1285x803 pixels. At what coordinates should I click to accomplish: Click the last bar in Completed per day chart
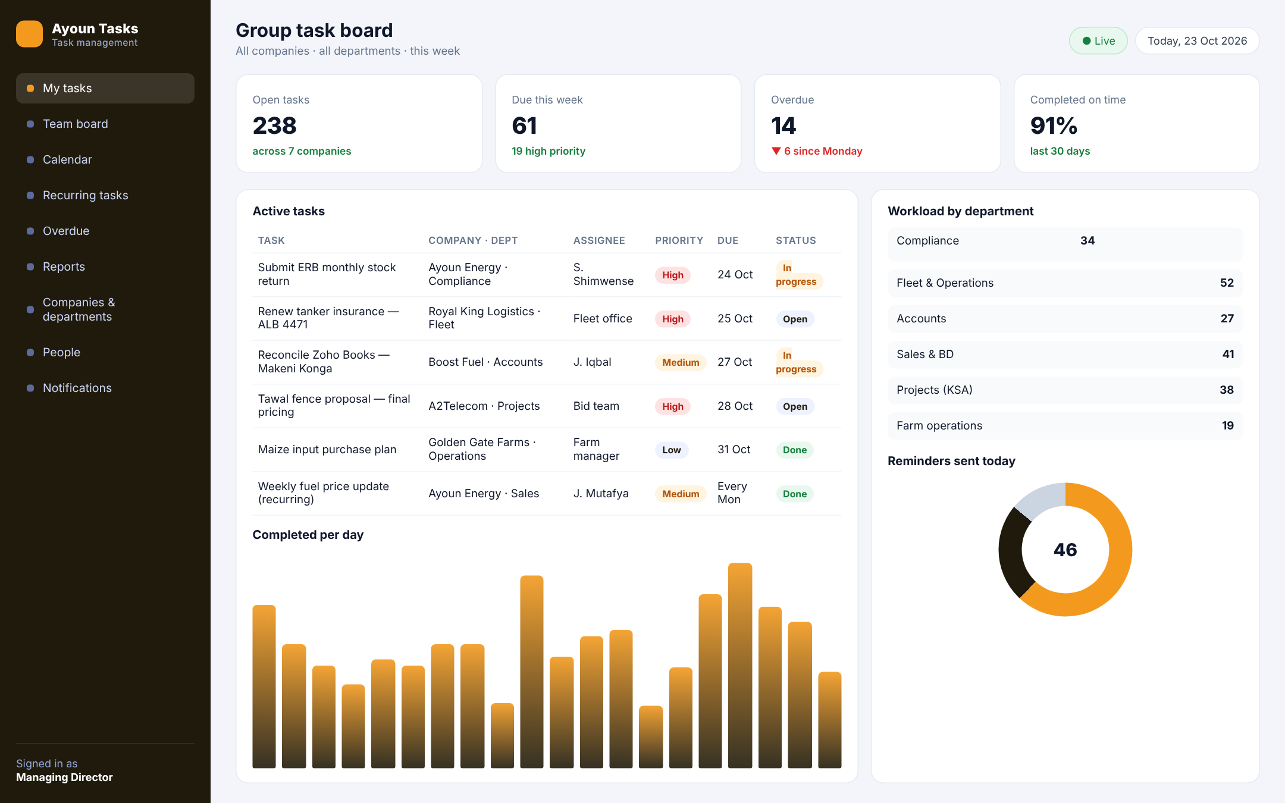coord(830,720)
